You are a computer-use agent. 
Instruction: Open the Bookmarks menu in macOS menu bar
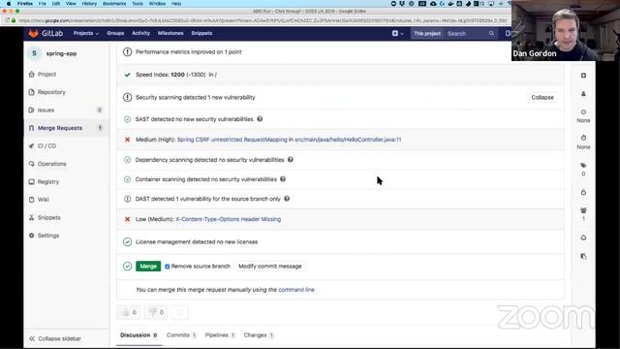pos(114,4)
